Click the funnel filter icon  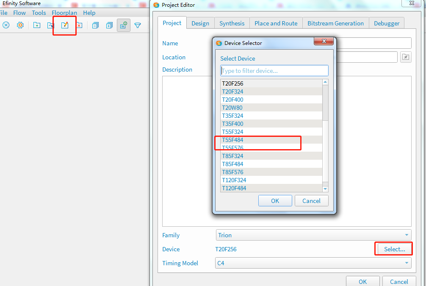tap(138, 25)
